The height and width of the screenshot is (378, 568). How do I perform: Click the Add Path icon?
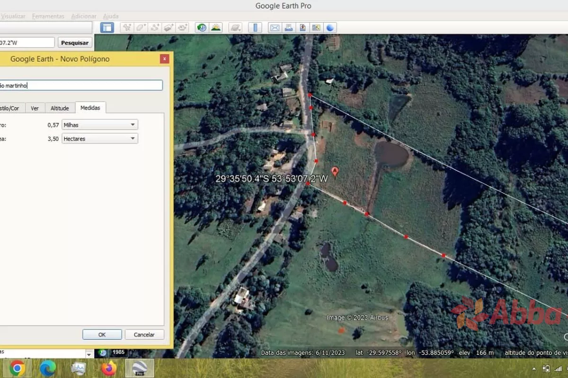[x=155, y=27]
